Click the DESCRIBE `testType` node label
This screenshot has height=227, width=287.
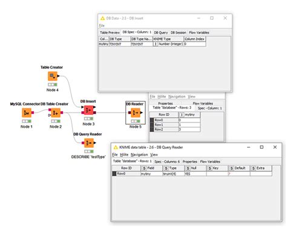(x=88, y=157)
